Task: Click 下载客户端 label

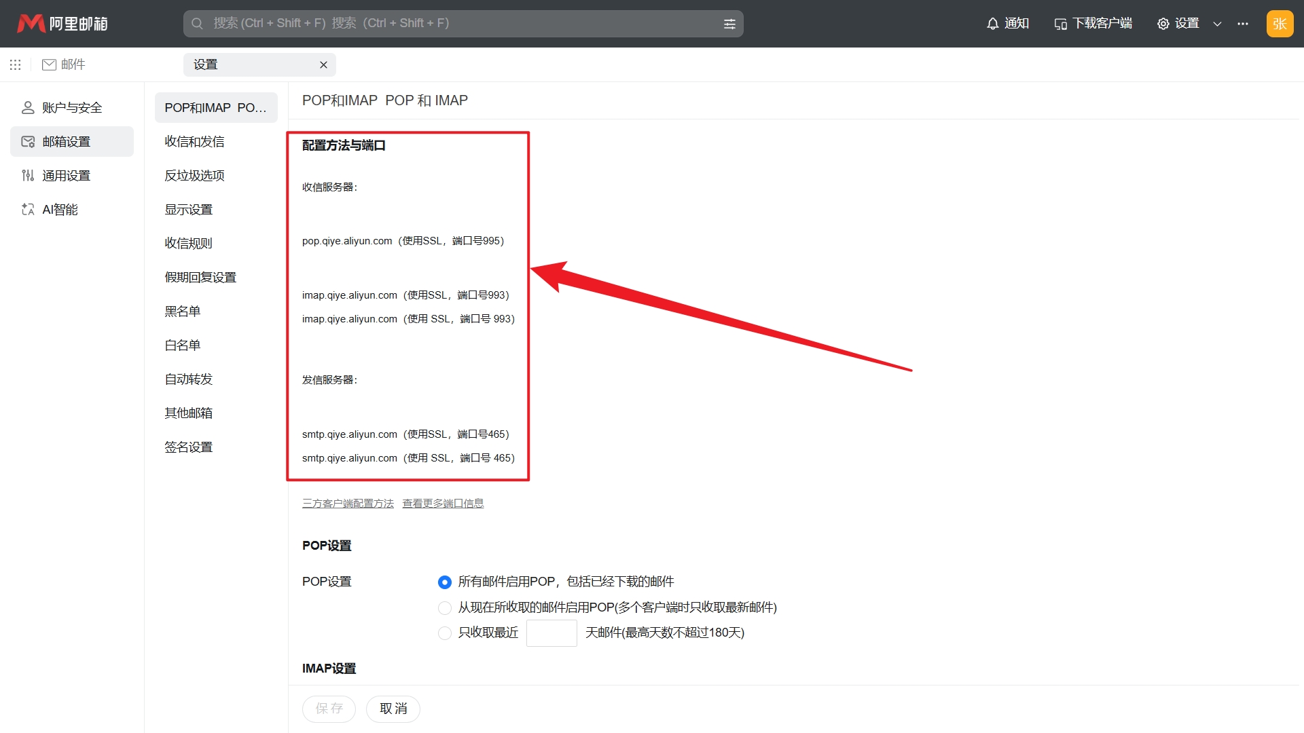Action: [1102, 24]
